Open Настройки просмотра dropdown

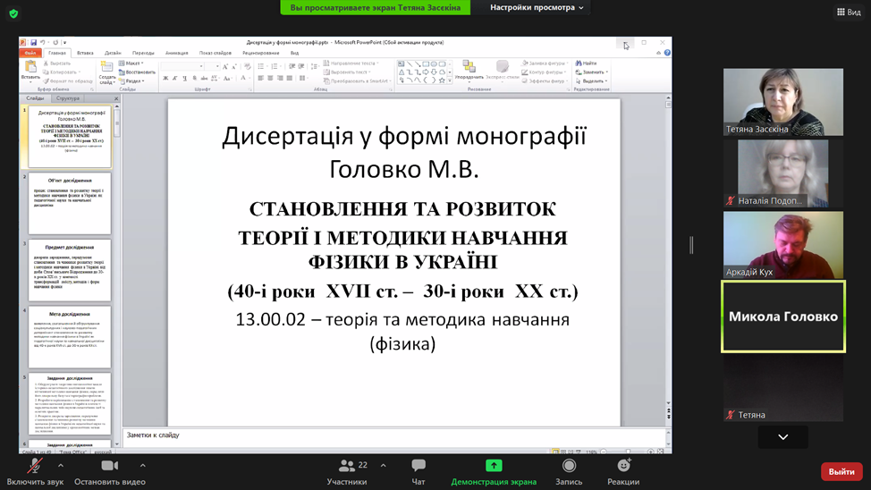tap(537, 8)
